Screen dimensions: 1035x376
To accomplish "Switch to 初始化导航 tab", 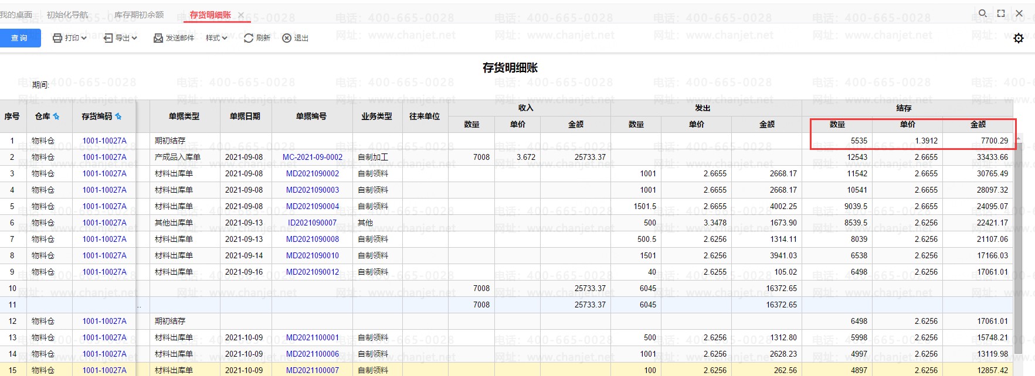I will [67, 15].
